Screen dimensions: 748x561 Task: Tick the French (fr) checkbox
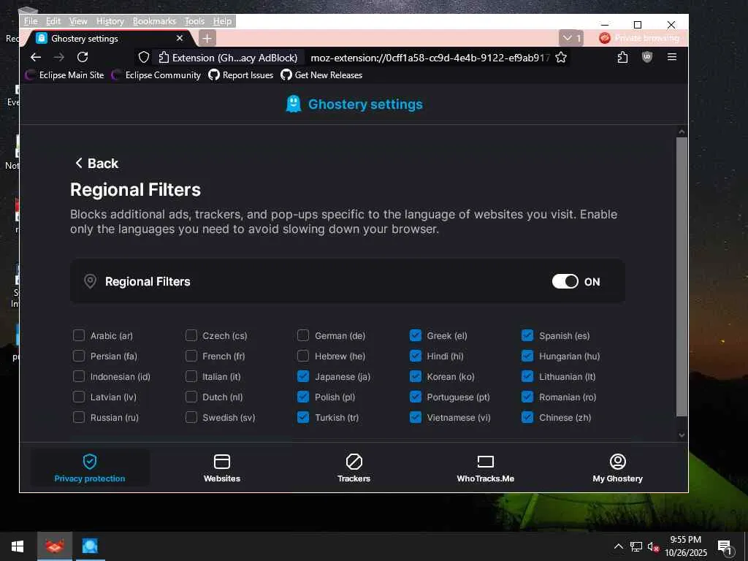(191, 356)
